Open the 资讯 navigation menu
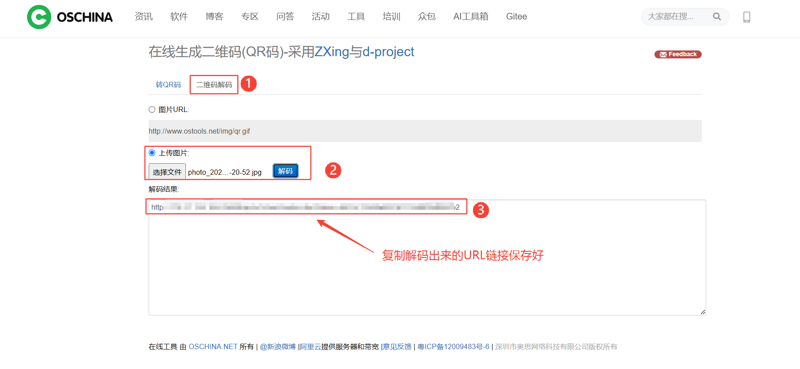Screen dimensions: 800x369 (143, 17)
